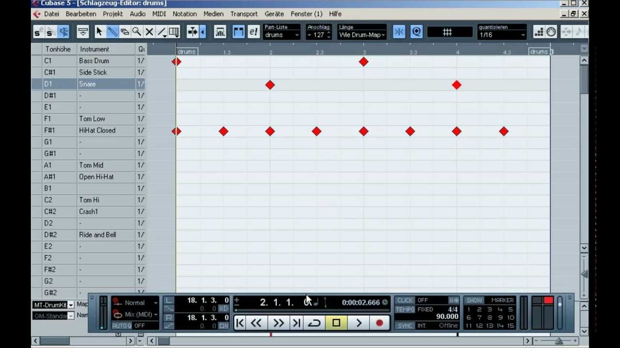Click the TEMPO button in transport
The width and height of the screenshot is (620, 348).
coord(405,309)
